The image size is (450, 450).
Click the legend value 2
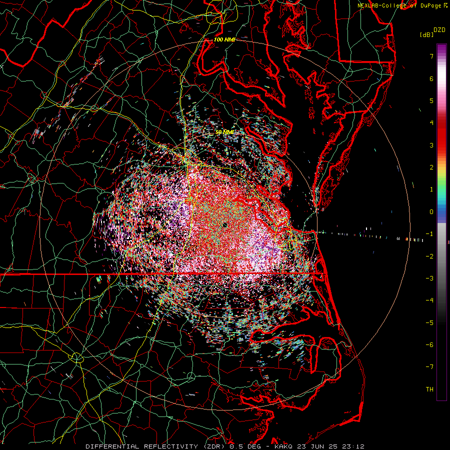(x=431, y=167)
